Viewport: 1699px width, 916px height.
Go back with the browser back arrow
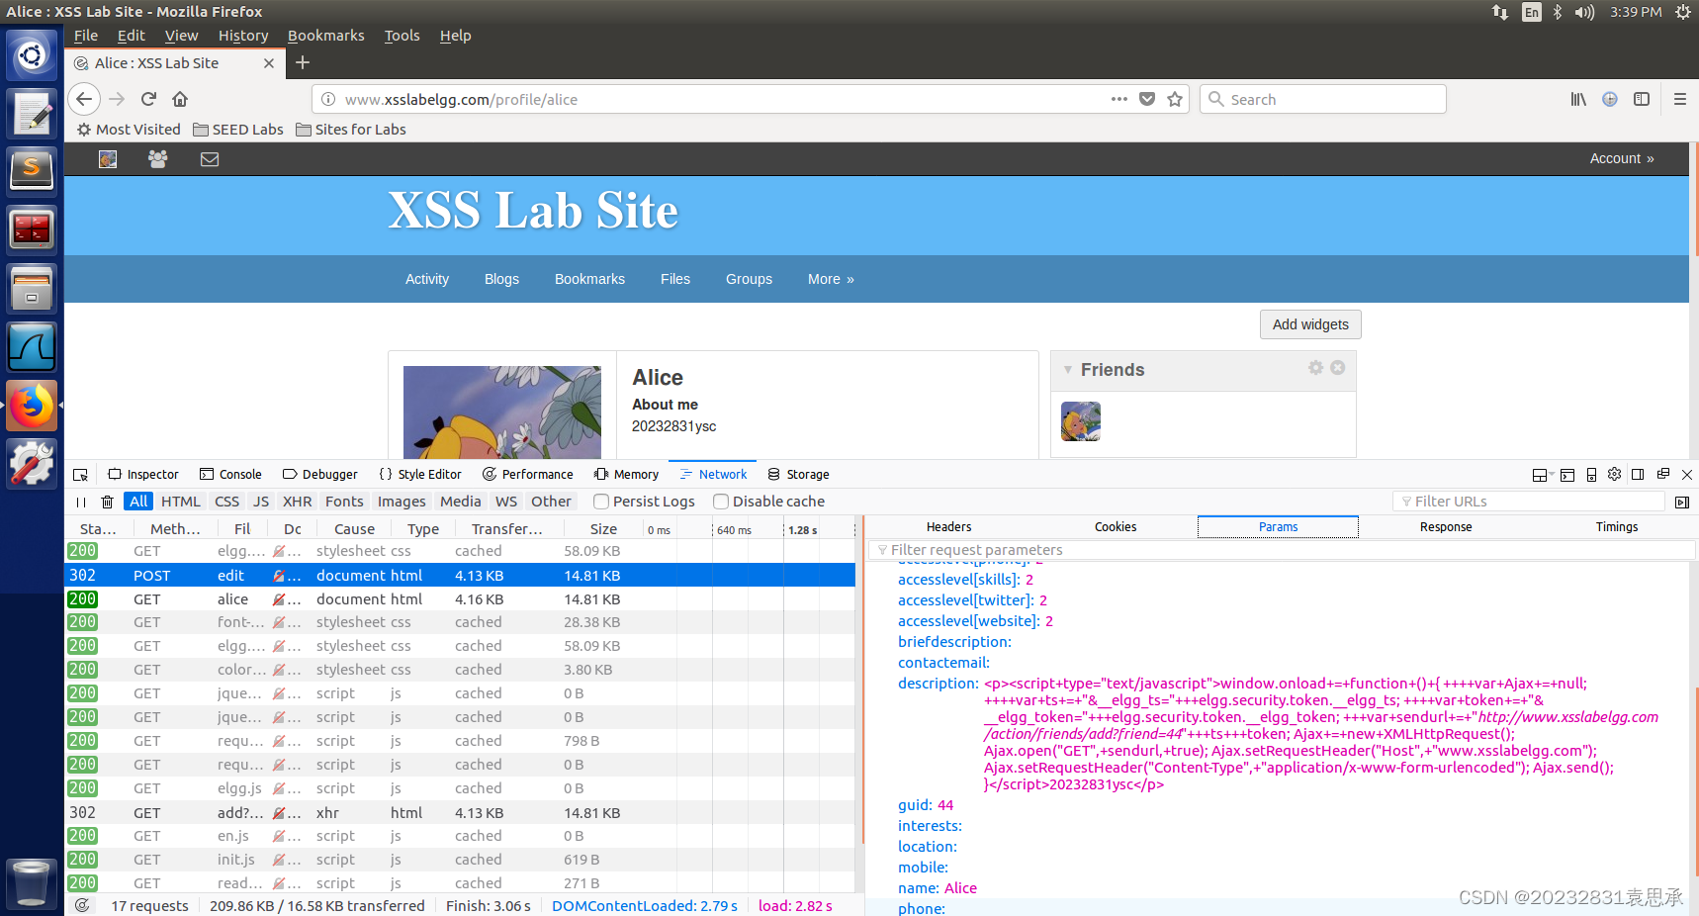coord(84,99)
